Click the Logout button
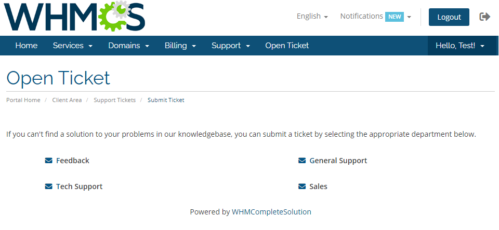Screen dimensions: 499x230 tap(449, 17)
